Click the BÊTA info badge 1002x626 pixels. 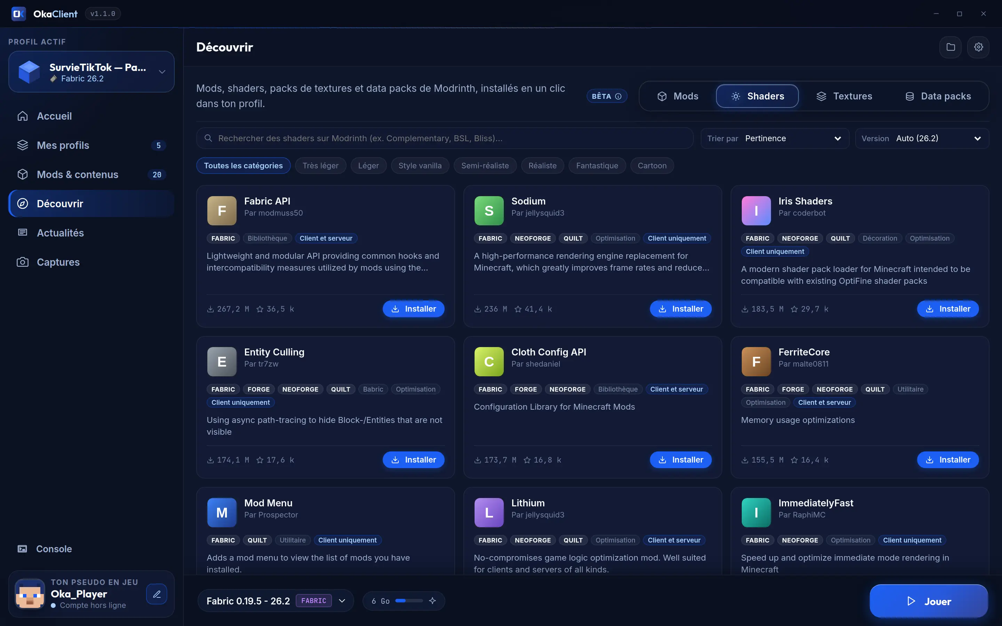(x=606, y=96)
